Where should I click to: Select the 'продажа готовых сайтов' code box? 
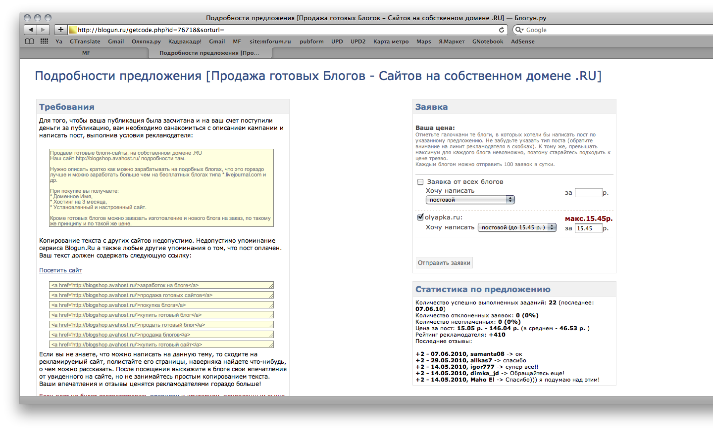pyautogui.click(x=161, y=295)
